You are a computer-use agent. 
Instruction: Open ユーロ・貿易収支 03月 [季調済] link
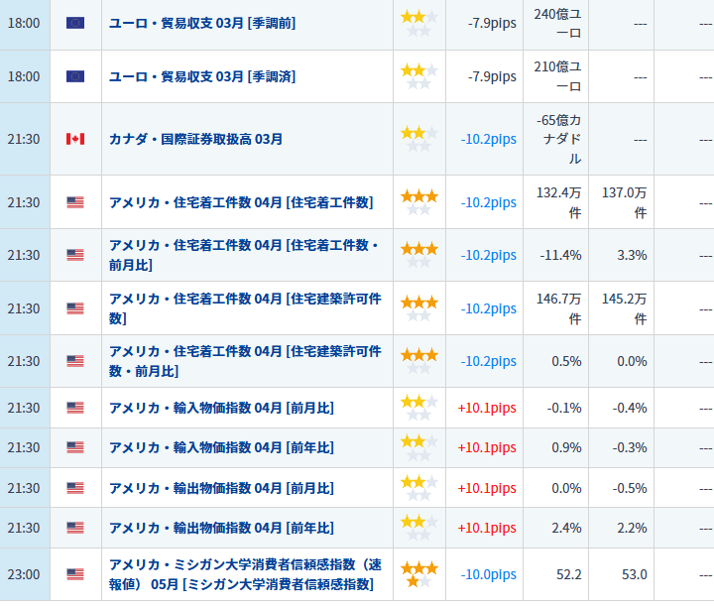[202, 76]
